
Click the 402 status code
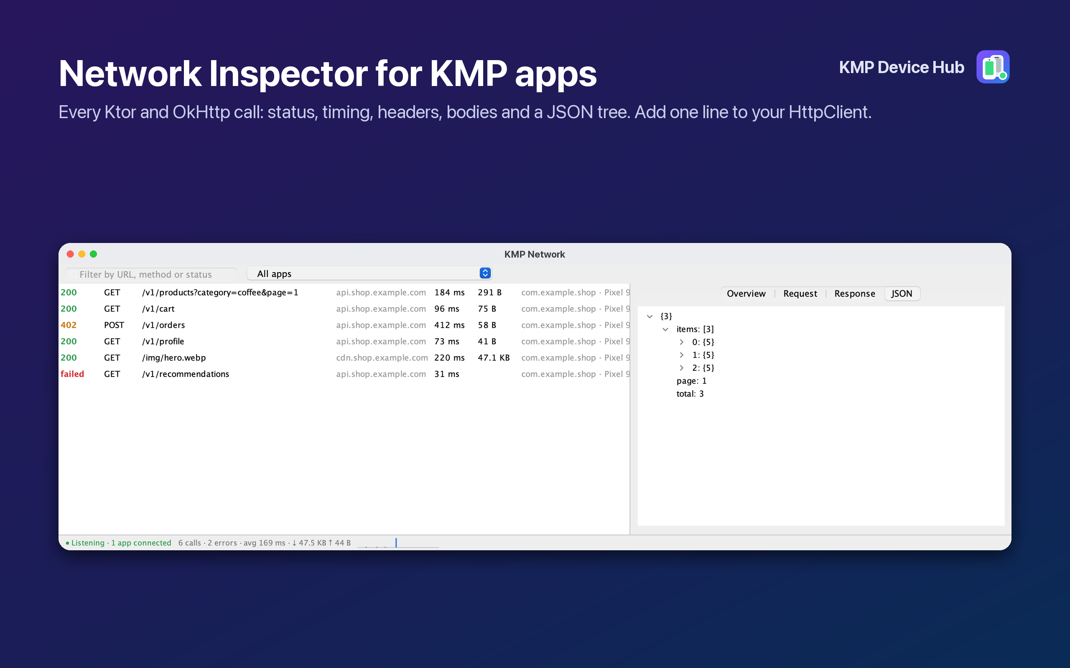tap(69, 325)
